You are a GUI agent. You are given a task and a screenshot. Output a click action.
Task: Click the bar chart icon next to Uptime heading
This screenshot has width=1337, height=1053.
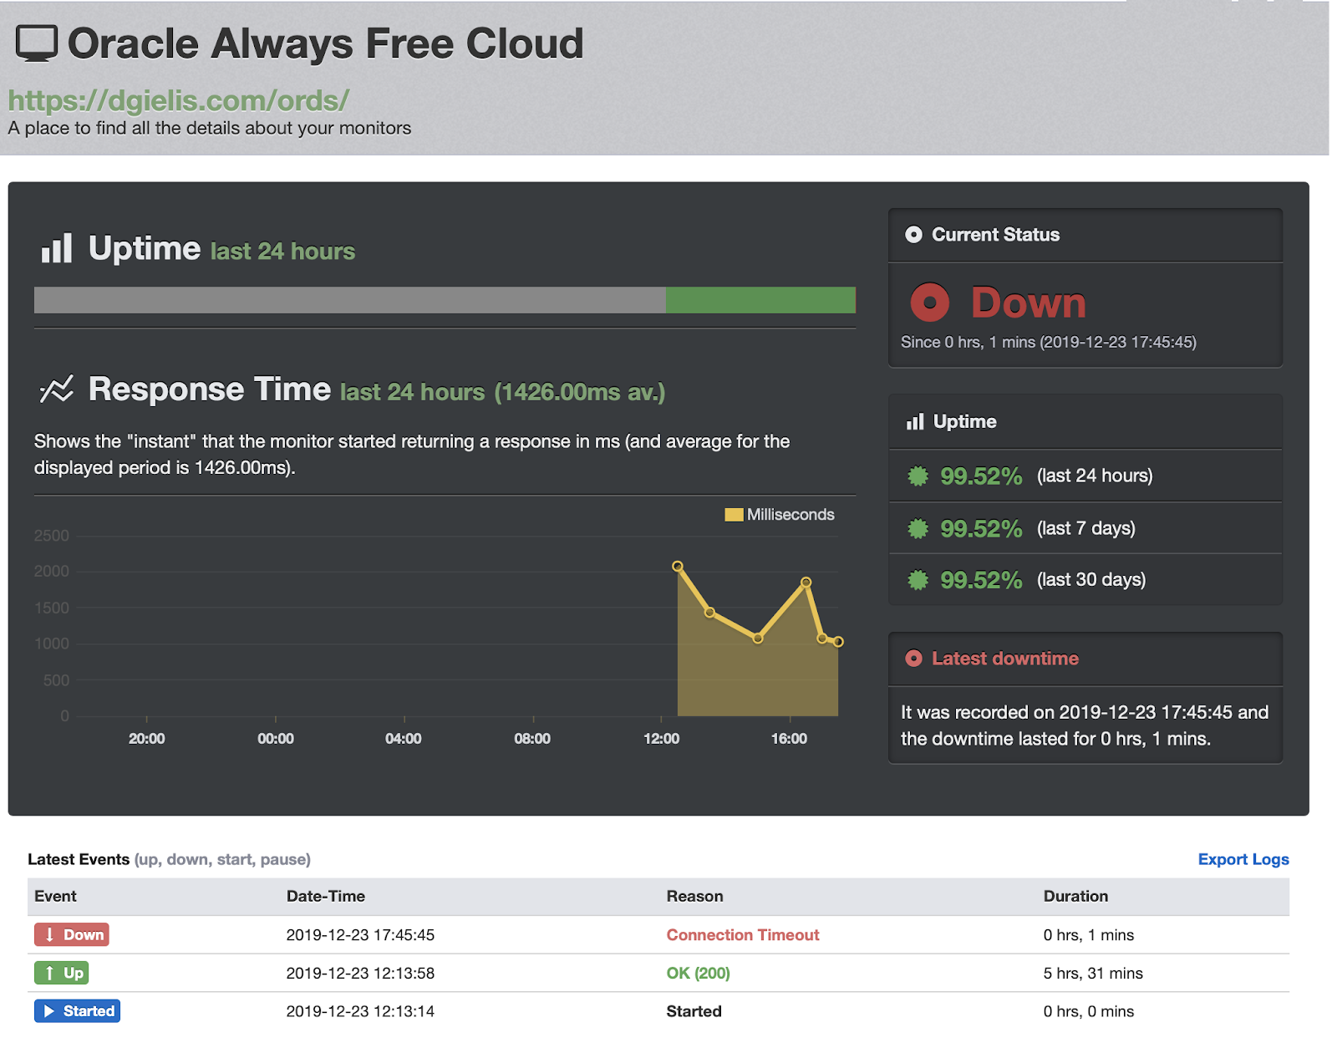[x=57, y=248]
